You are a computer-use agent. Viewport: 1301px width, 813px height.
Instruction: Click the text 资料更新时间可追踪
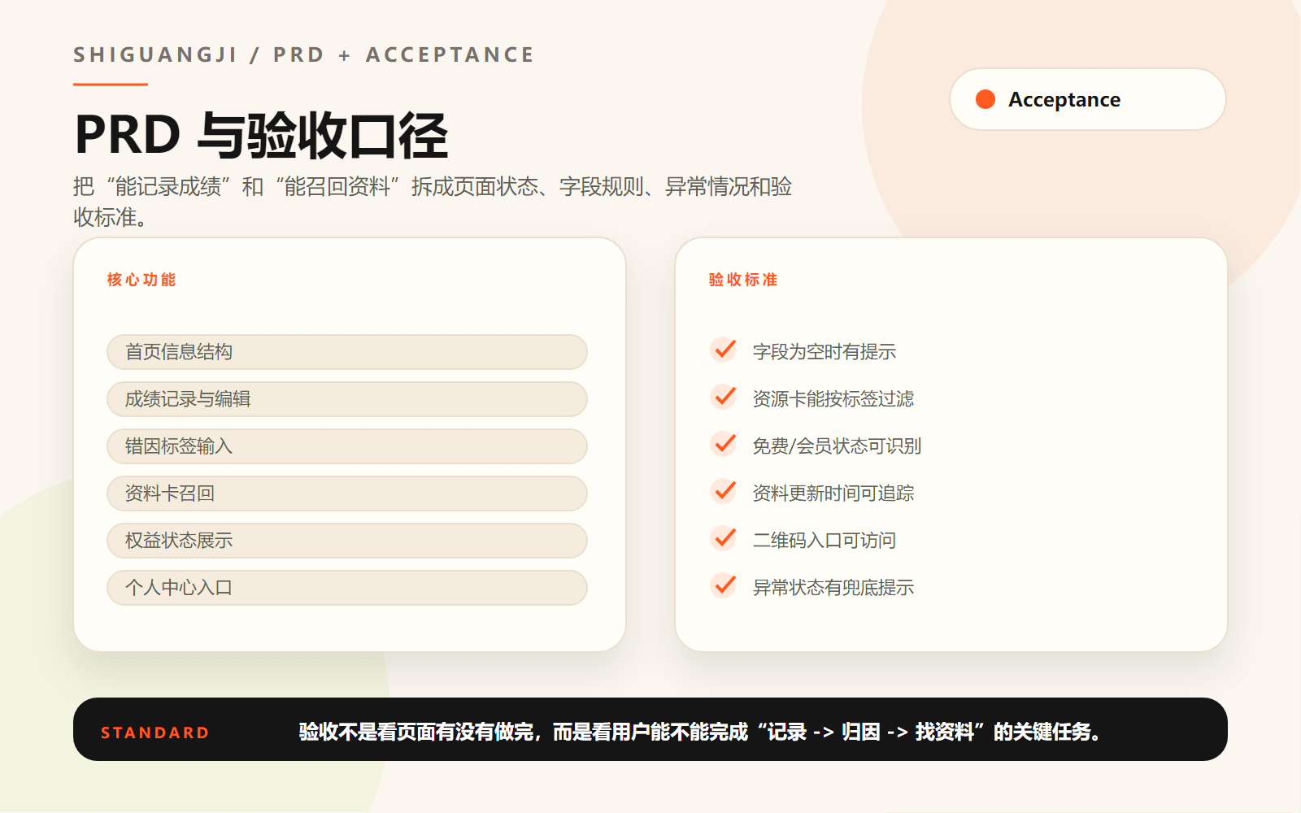[833, 493]
